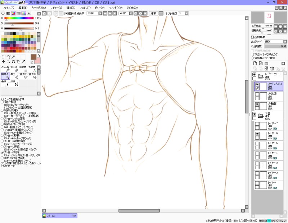Image resolution: width=288 pixels, height=223 pixels.
Task: Click the undo button in toolbar
Action: tap(44, 13)
